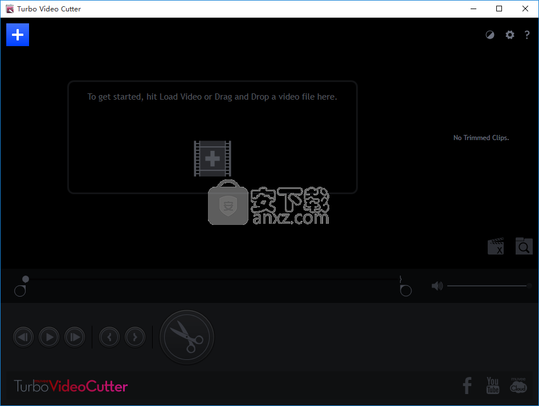Image resolution: width=539 pixels, height=406 pixels.
Task: Step forward one frame
Action: click(x=75, y=337)
